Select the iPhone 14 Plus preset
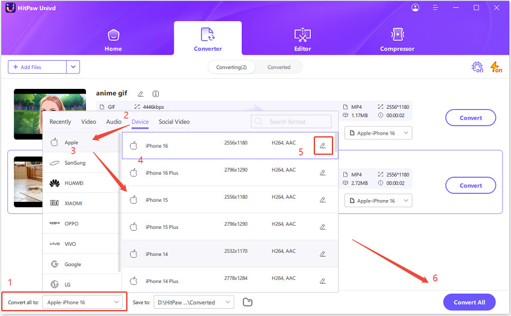The image size is (511, 316). pyautogui.click(x=230, y=280)
